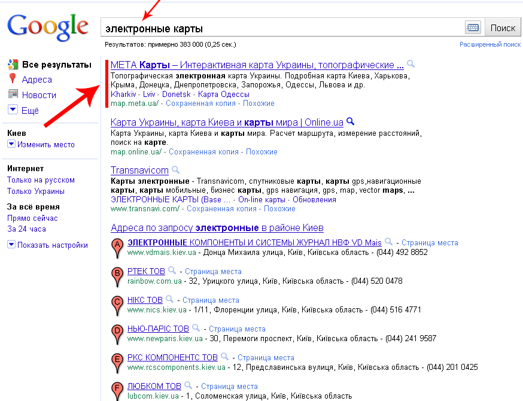The width and height of the screenshot is (523, 401).
Task: Click the search field with электронные карты
Action: [x=282, y=28]
